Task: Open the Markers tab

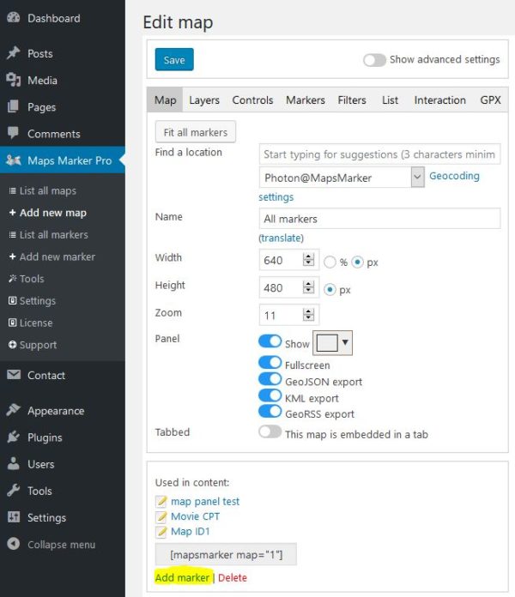Action: tap(305, 100)
